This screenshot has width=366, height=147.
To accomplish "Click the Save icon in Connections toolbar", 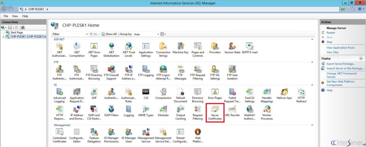I will click(x=10, y=27).
